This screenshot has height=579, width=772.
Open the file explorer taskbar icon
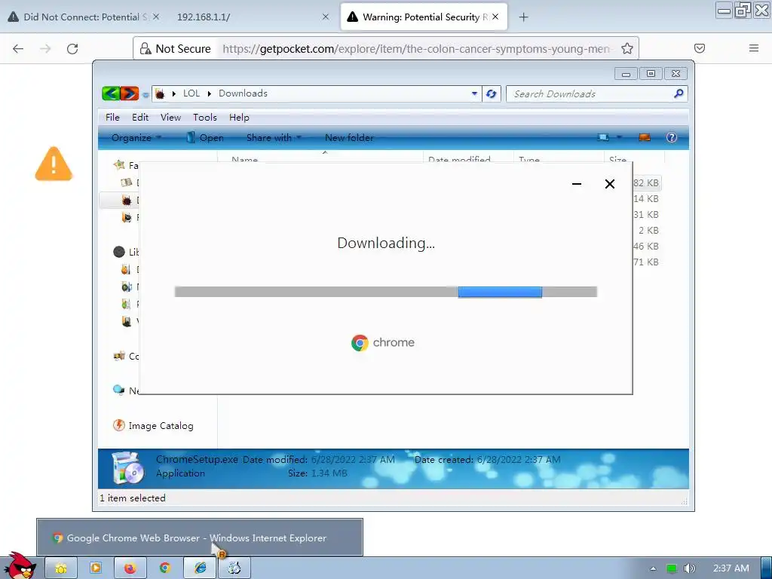click(61, 568)
